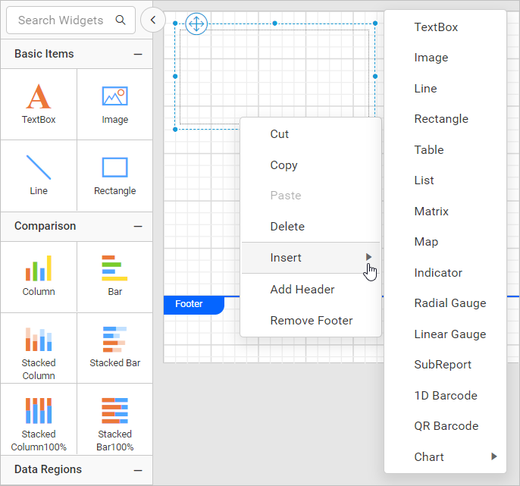Choose Remove Footer from context menu

(311, 321)
